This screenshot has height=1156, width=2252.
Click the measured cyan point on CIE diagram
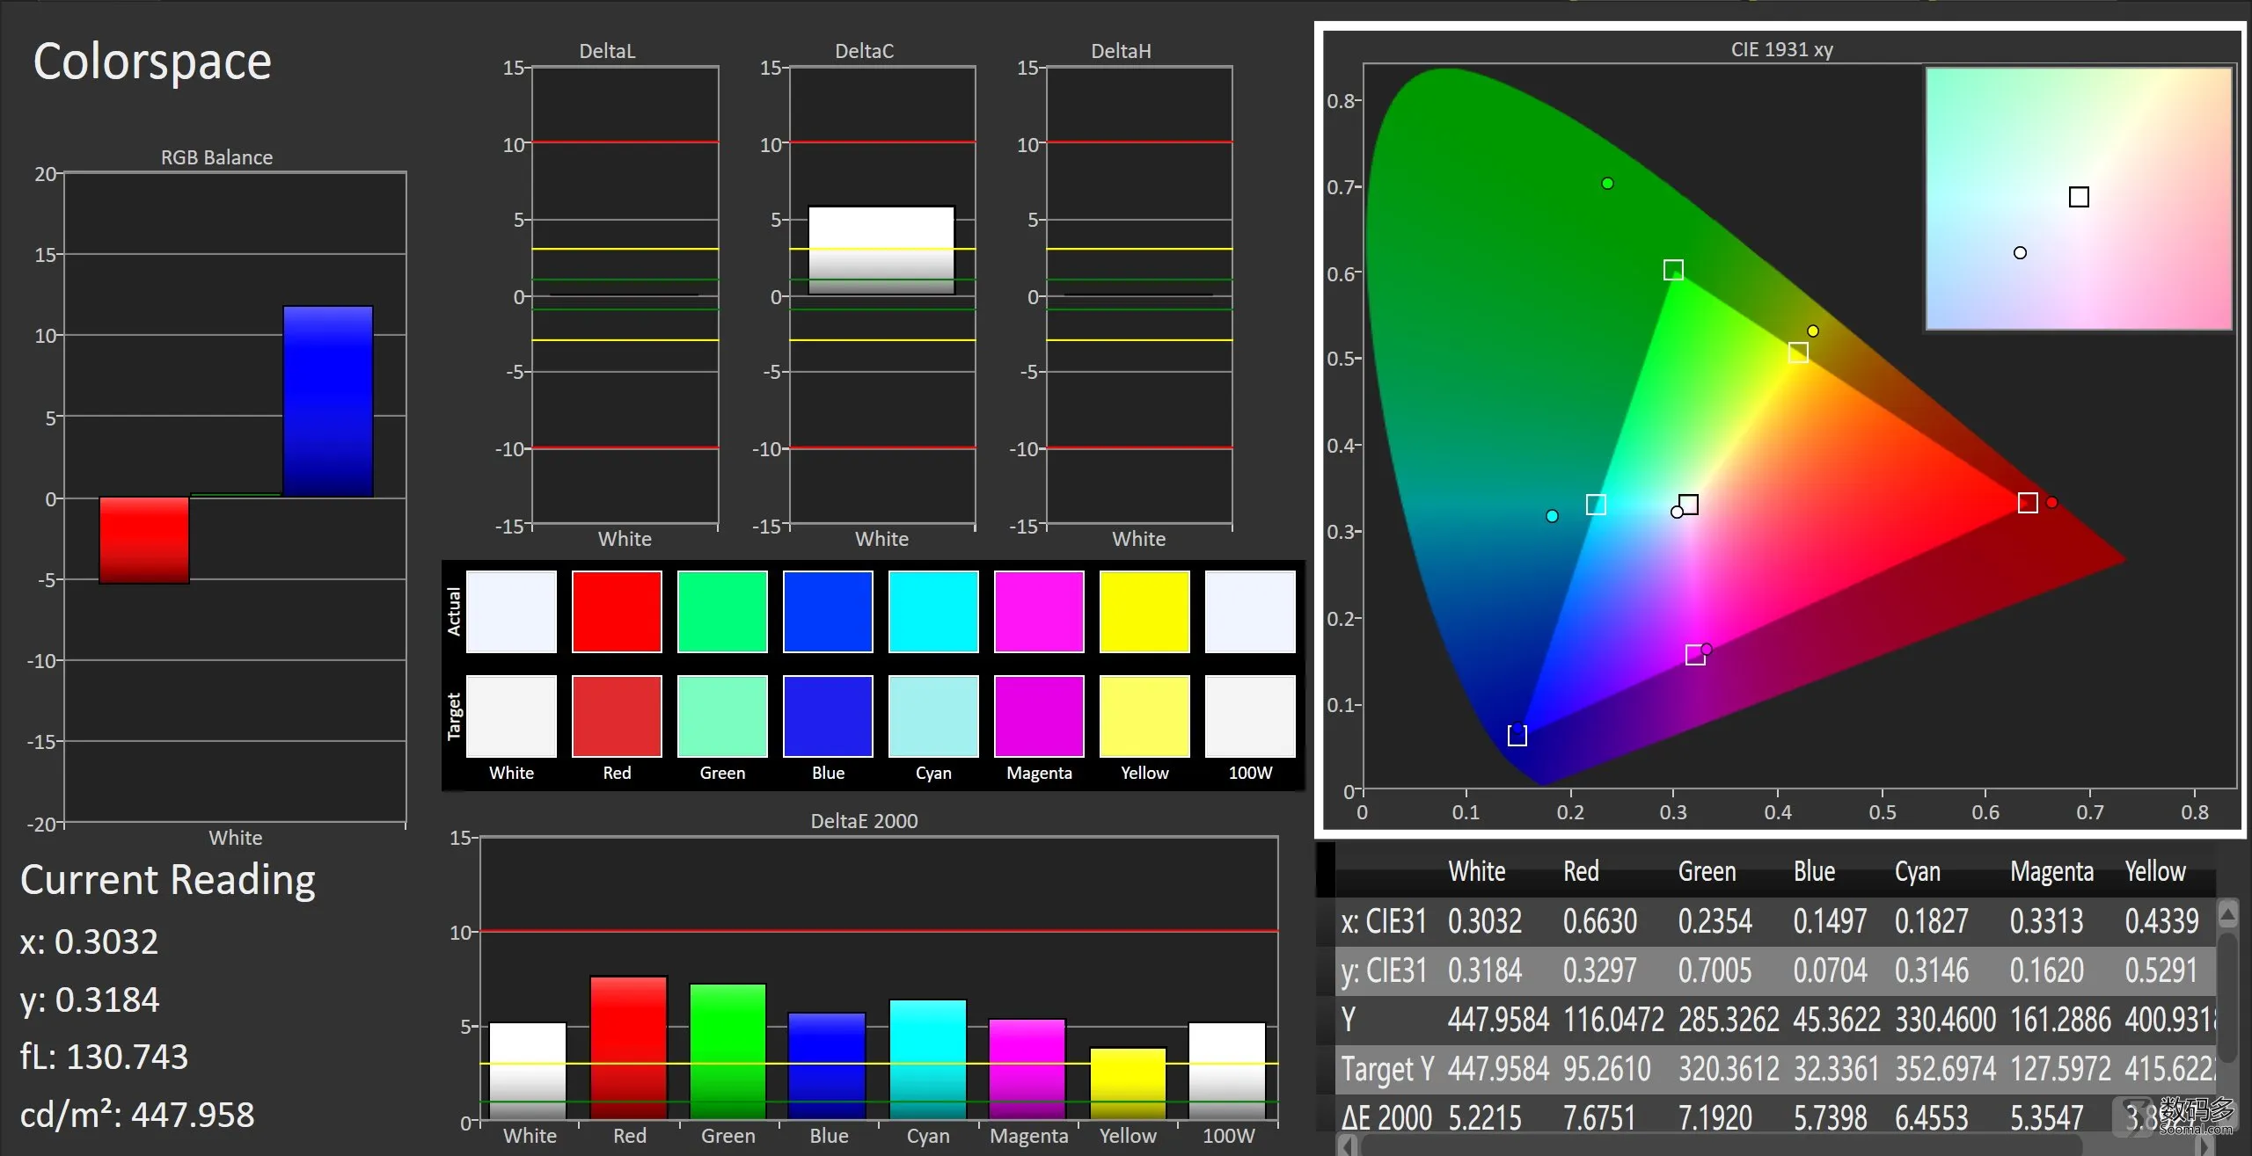coord(1552,516)
